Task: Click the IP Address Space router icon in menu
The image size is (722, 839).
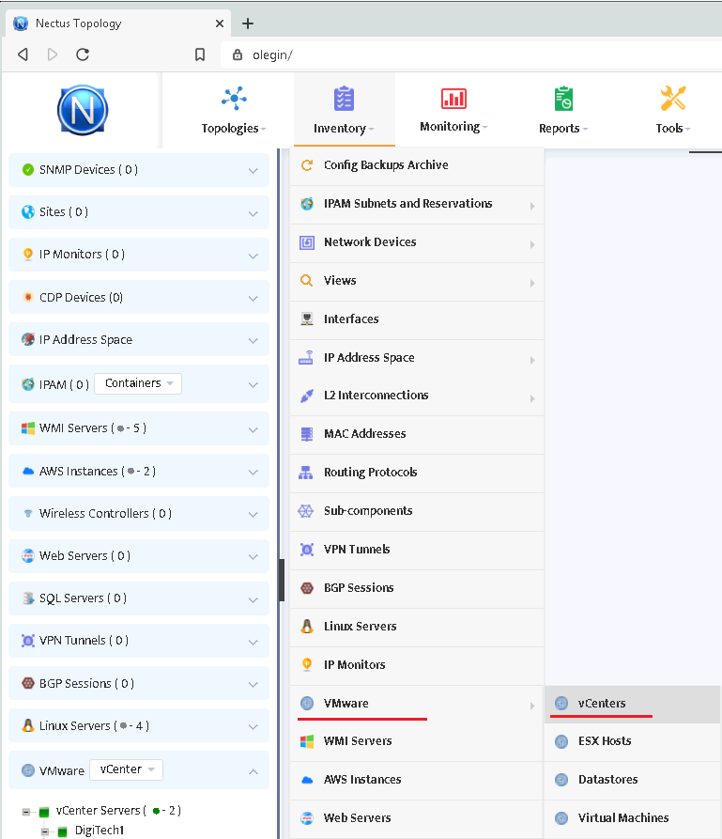Action: click(306, 358)
